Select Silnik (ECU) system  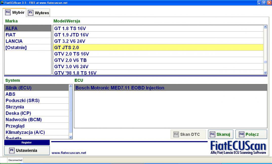tap(37, 88)
